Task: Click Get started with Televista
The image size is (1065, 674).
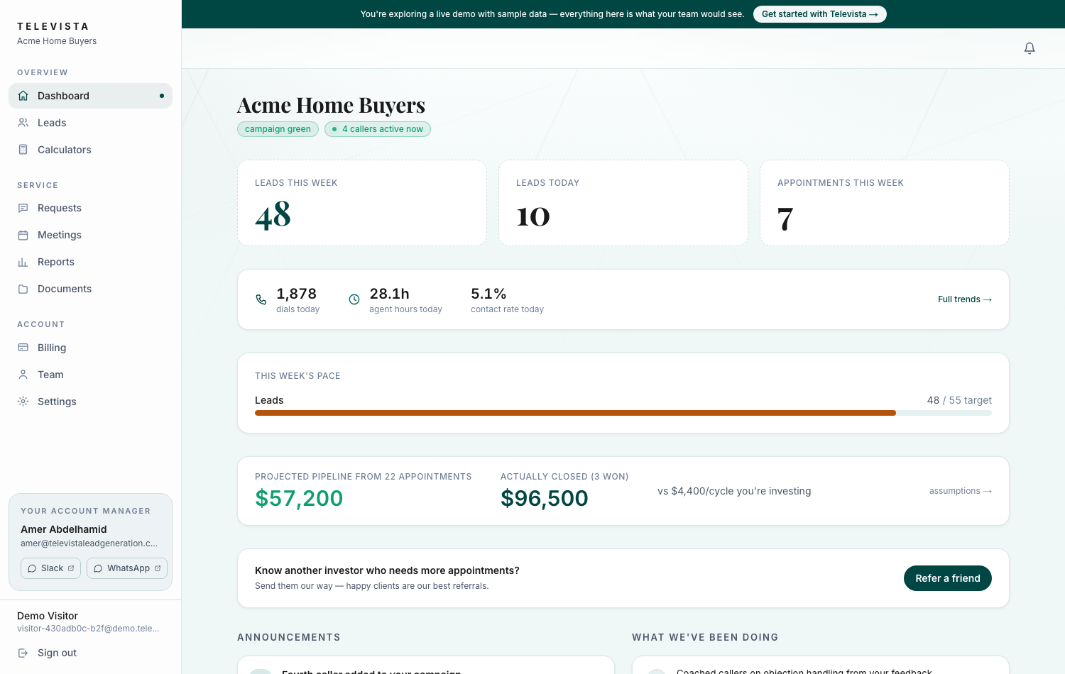Action: [x=819, y=14]
